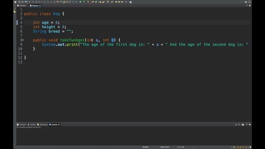Viewport: 265px width, 149px height.
Task: Click the 'print' call on line 9
Action: [72, 45]
